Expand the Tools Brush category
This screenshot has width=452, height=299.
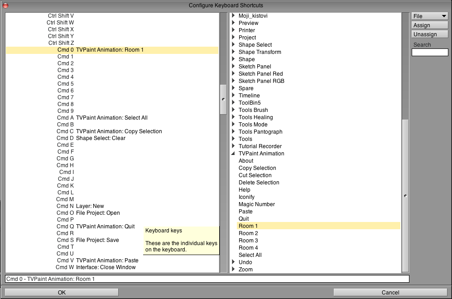coord(234,110)
